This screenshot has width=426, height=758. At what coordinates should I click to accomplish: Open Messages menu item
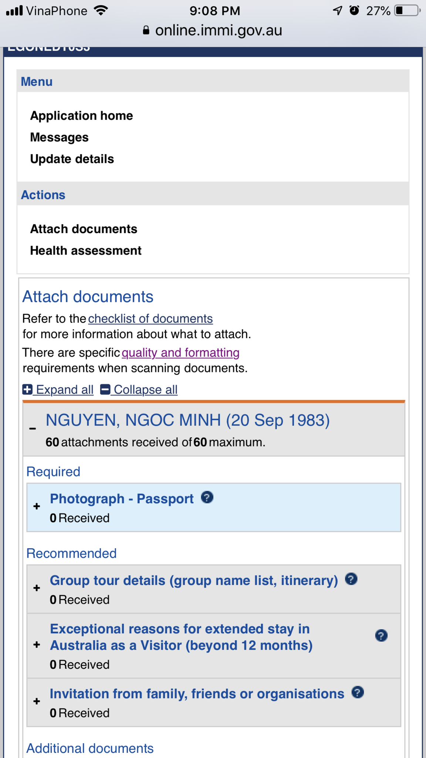point(59,137)
